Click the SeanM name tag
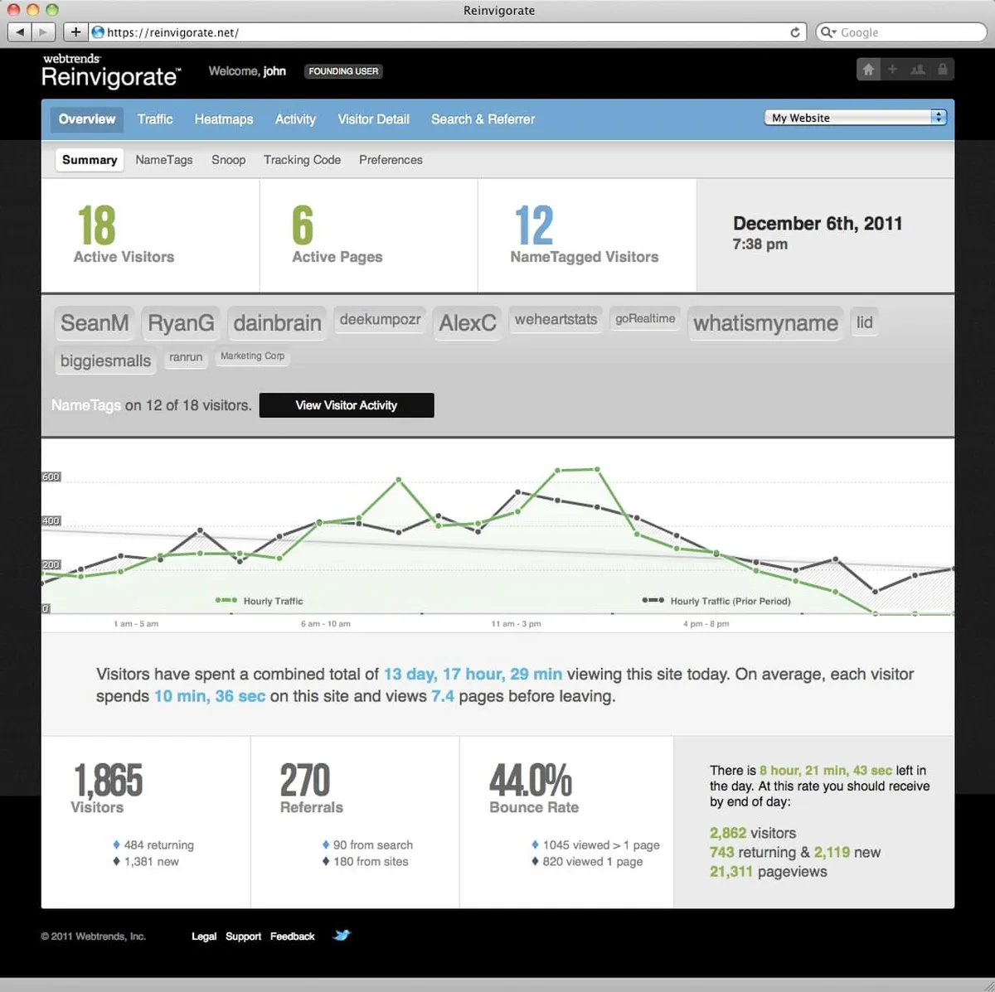 pos(95,323)
